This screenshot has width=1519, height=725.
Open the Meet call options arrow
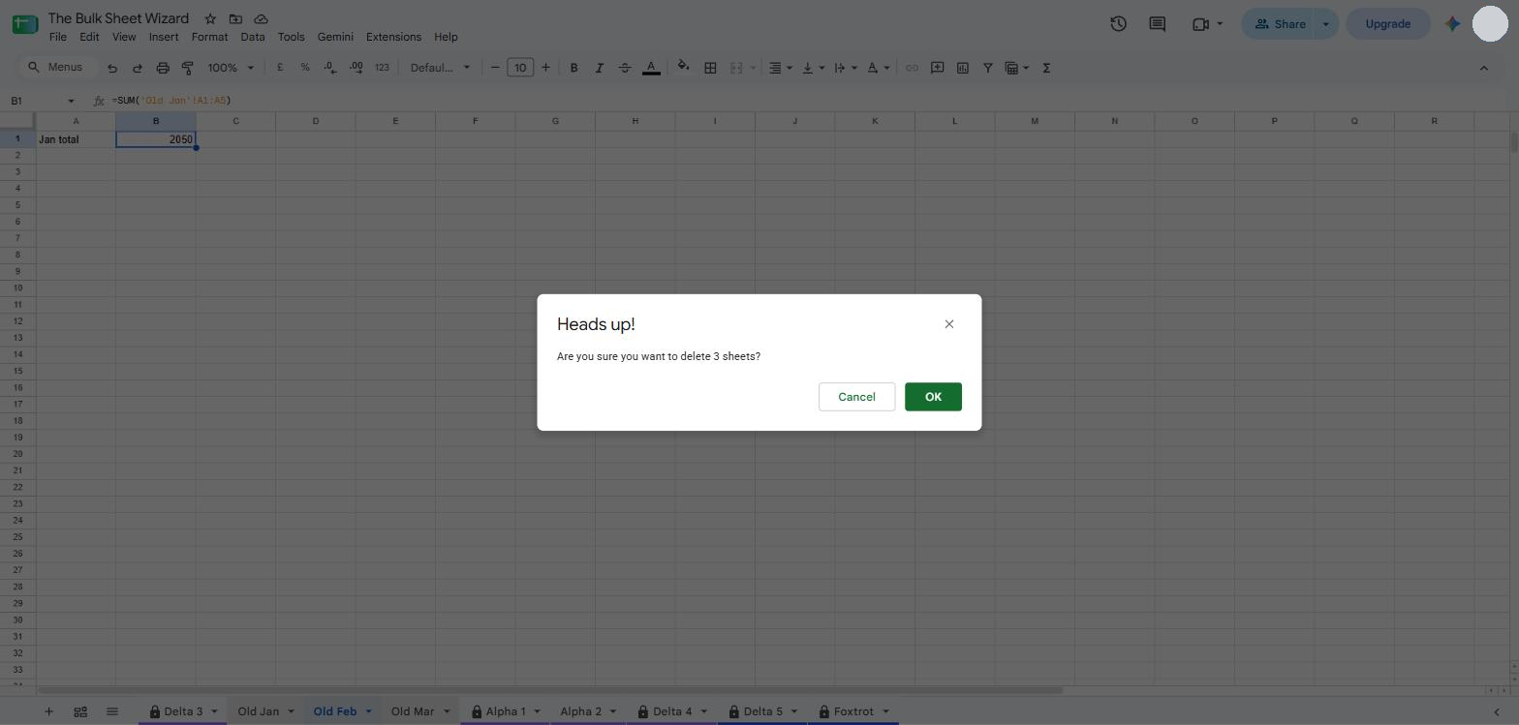[x=1220, y=24]
